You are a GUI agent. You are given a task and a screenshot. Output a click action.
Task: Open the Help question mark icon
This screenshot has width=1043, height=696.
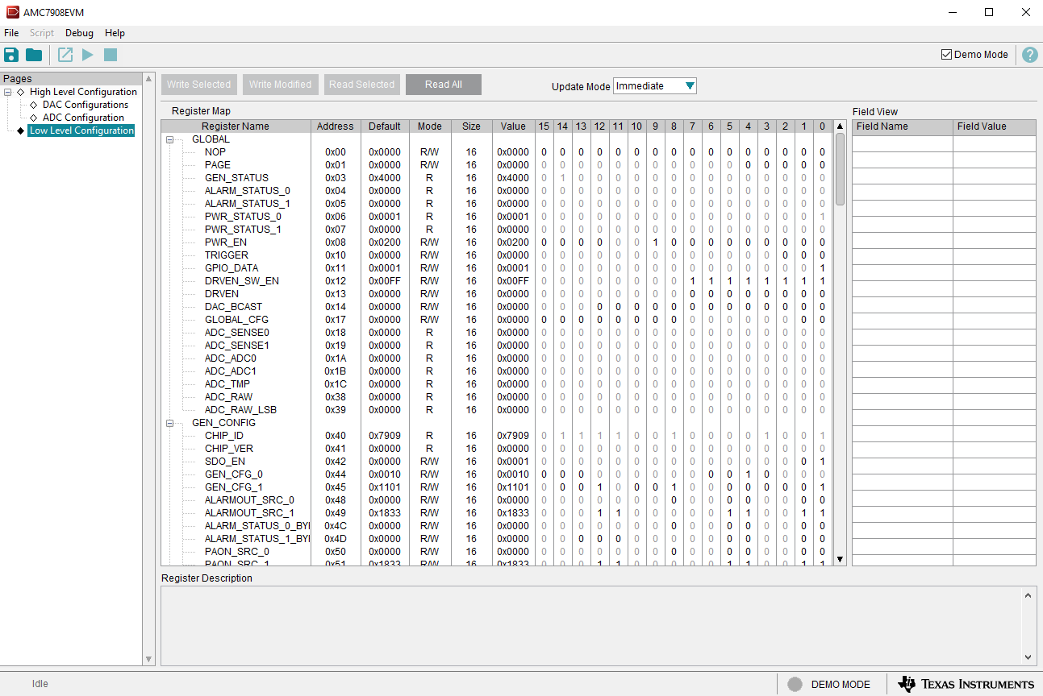click(x=1030, y=55)
